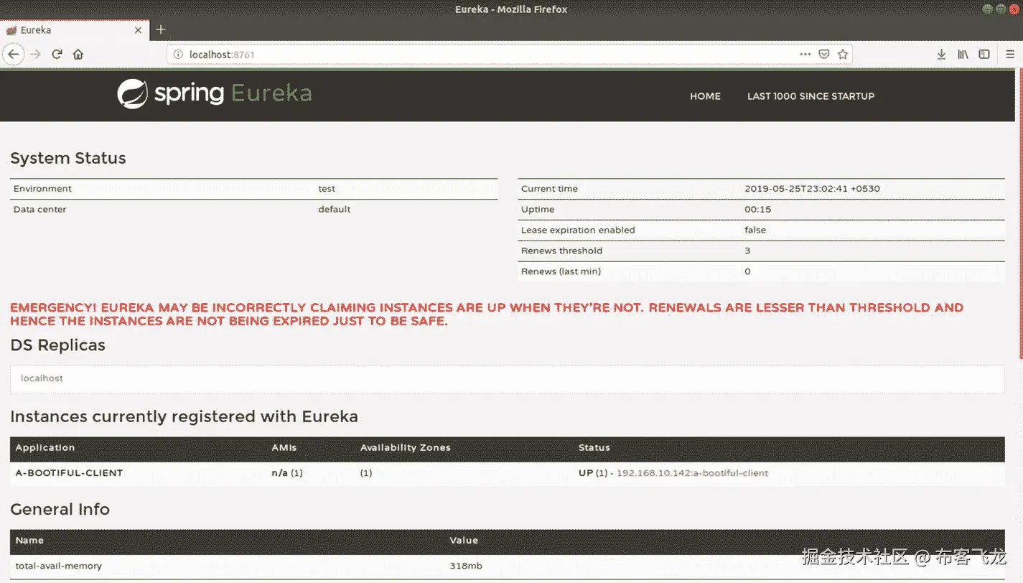This screenshot has width=1023, height=583.
Task: Go back with the Firefox back arrow
Action: click(14, 55)
